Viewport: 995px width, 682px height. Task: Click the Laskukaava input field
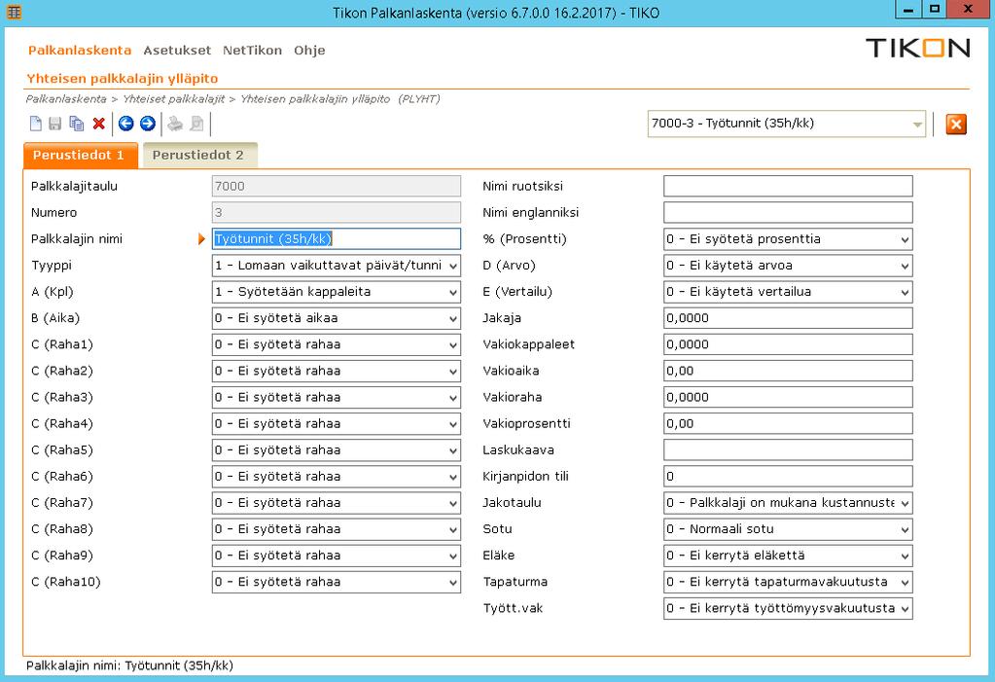click(x=788, y=450)
